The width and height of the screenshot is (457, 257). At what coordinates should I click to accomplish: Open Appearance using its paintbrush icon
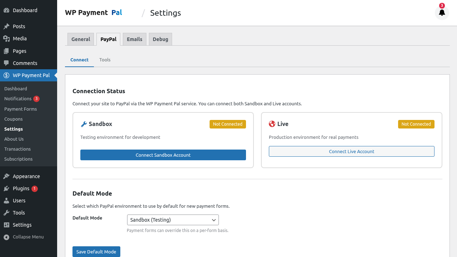(x=6, y=176)
